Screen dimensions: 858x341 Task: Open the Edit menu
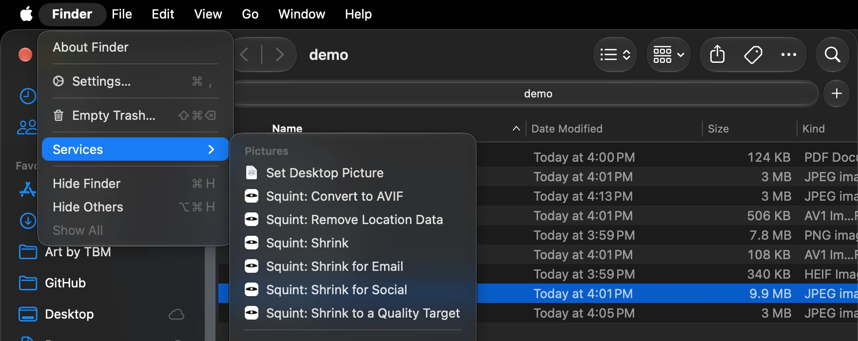163,14
